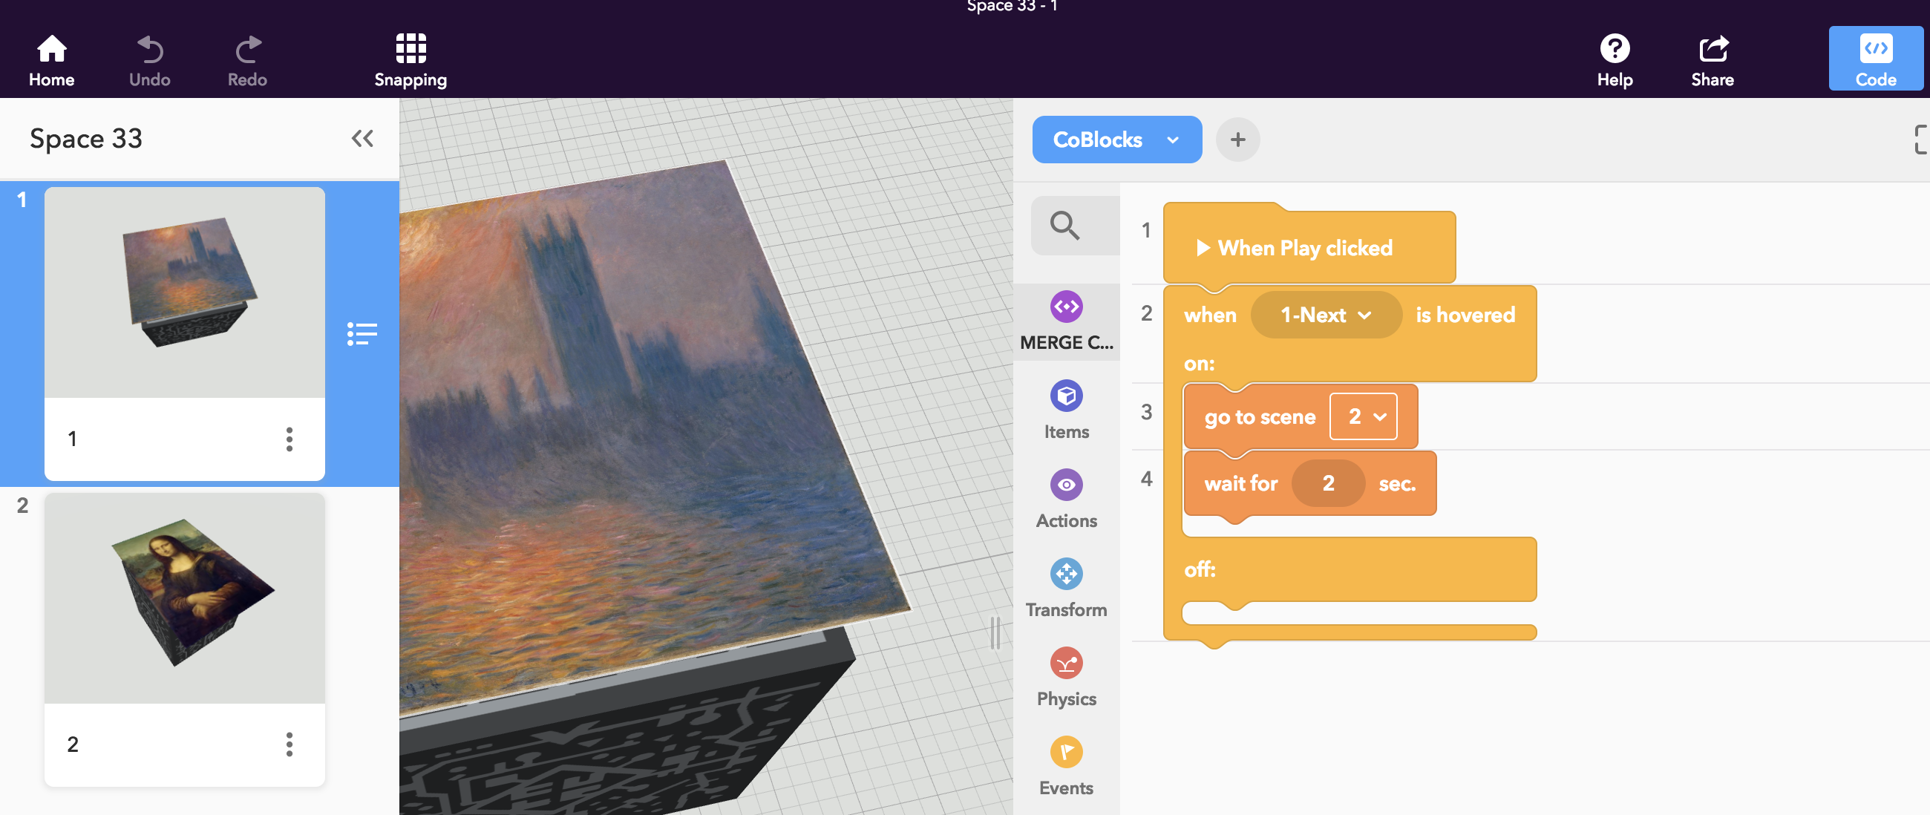Select the go to scene block
Image resolution: width=1930 pixels, height=815 pixels.
pos(1260,416)
